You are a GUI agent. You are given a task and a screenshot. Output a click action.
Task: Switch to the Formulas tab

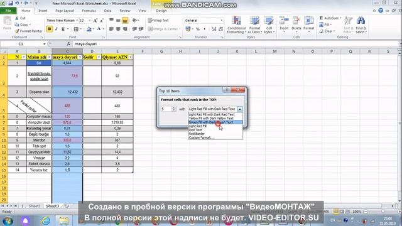tap(89, 11)
